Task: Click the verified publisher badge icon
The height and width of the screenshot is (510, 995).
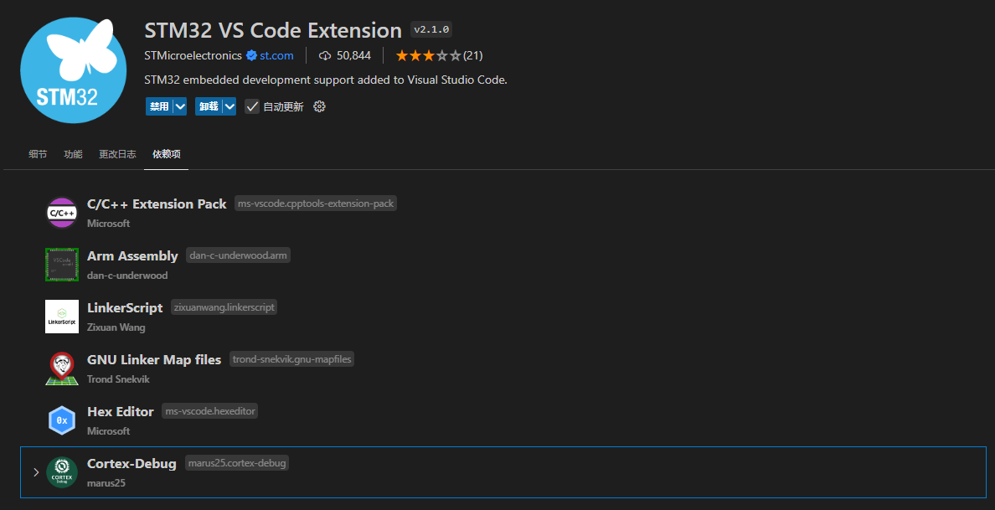Action: [x=251, y=56]
